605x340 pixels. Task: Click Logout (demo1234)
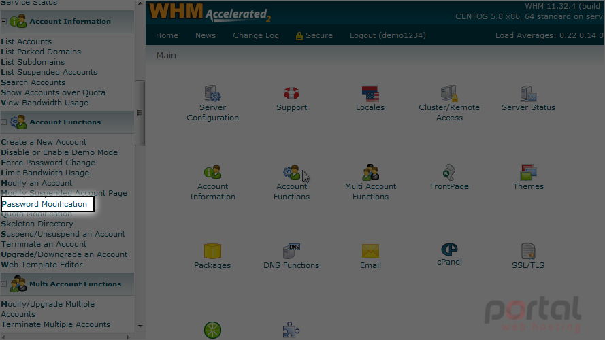(388, 35)
